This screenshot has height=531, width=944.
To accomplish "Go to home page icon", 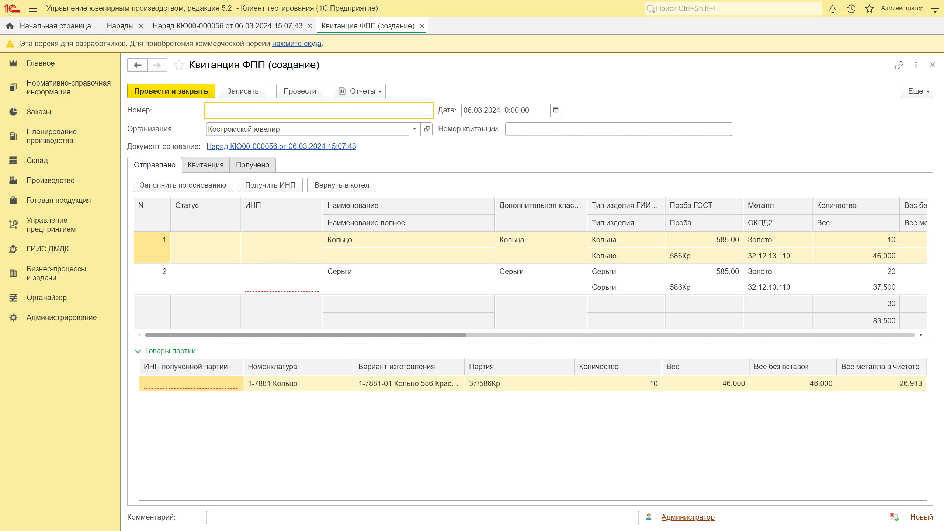I will (10, 26).
